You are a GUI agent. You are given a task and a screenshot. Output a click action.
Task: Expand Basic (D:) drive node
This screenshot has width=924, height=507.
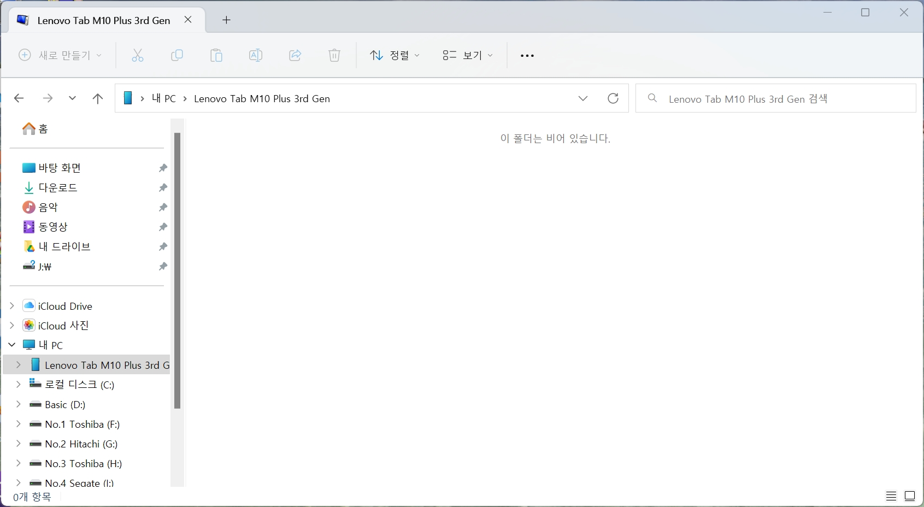pos(19,404)
